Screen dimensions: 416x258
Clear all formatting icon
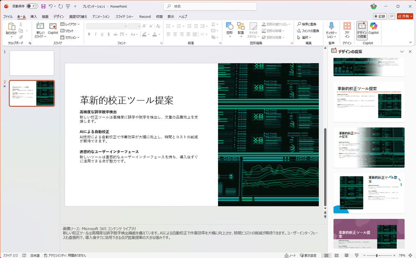[x=158, y=26]
